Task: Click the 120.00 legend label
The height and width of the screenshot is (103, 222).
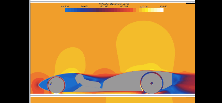Action: tap(144, 6)
